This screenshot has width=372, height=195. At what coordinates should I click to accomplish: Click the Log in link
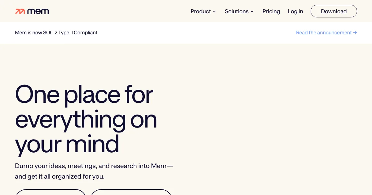pyautogui.click(x=295, y=11)
